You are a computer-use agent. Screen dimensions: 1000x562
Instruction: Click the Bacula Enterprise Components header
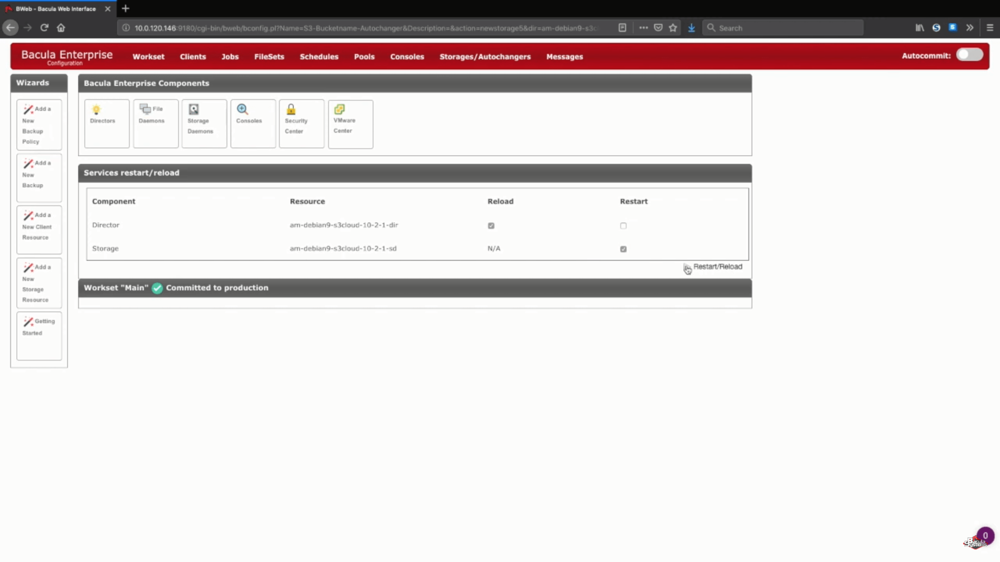415,83
